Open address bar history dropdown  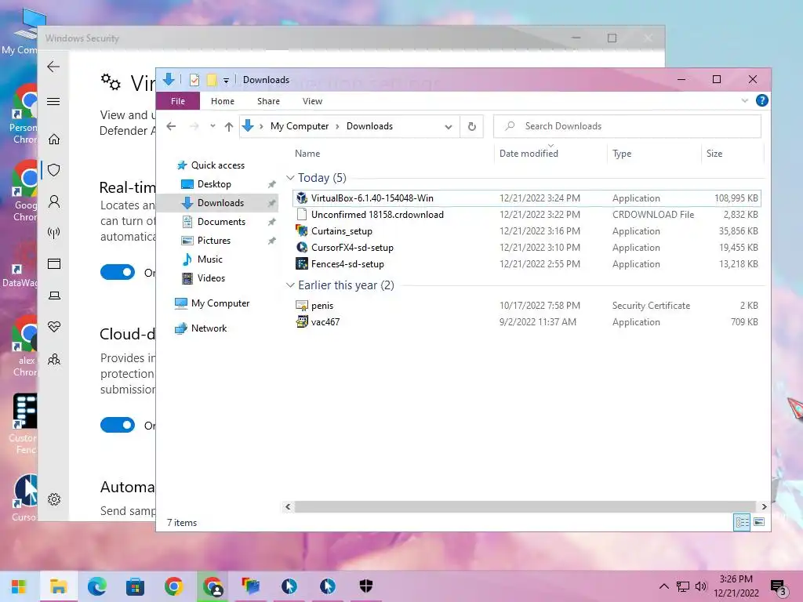[449, 126]
